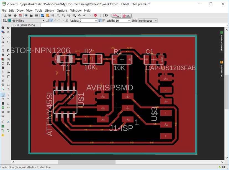The height and width of the screenshot is (170, 229).
Task: Select the Mirror tool
Action: [x=3, y=42]
